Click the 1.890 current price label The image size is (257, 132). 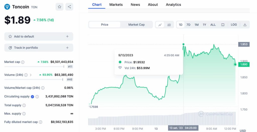[244, 64]
